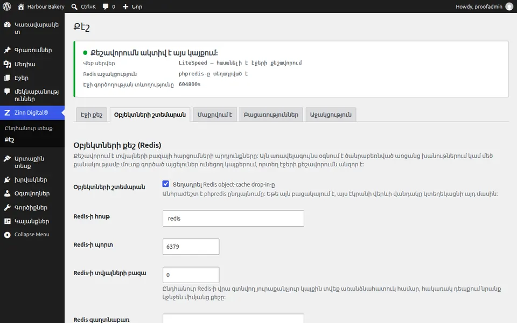Open the Ctrl+K search magnifier icon
Screen dimensions: 517x323
point(74,6)
